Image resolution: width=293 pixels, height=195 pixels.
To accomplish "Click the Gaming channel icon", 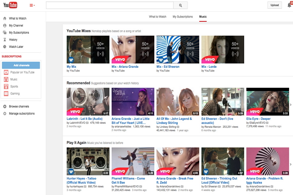I will point(6,93).
